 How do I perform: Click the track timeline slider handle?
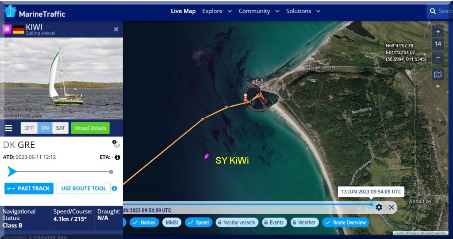click(371, 204)
